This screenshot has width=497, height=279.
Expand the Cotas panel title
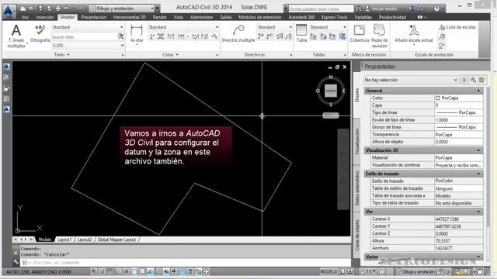coord(171,55)
